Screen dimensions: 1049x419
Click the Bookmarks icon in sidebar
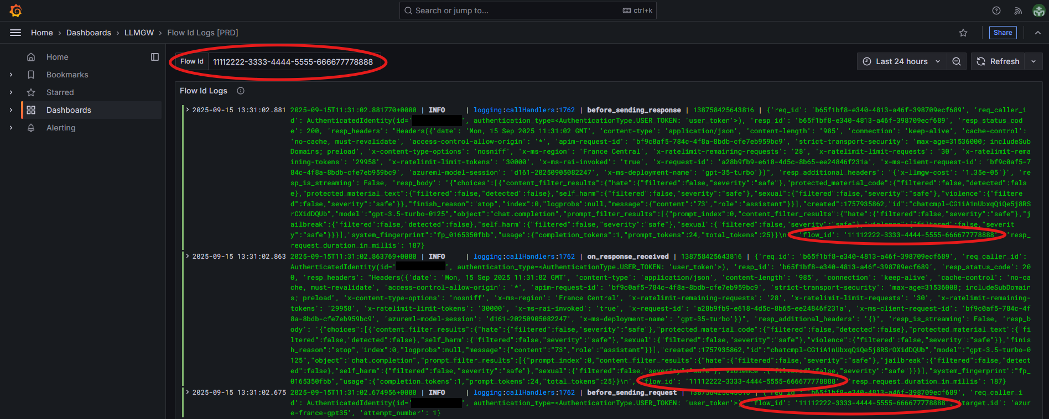[x=31, y=75]
